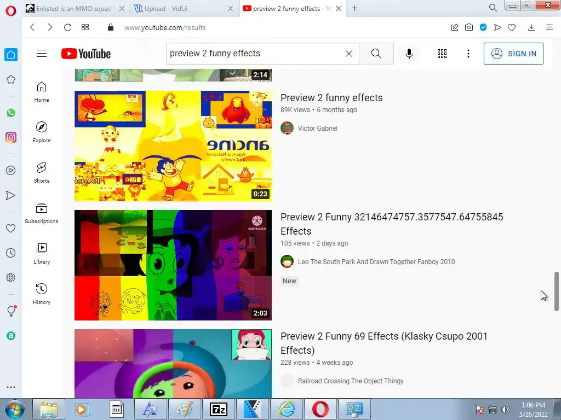Go back to previous page
The width and height of the screenshot is (561, 420).
pos(32,27)
